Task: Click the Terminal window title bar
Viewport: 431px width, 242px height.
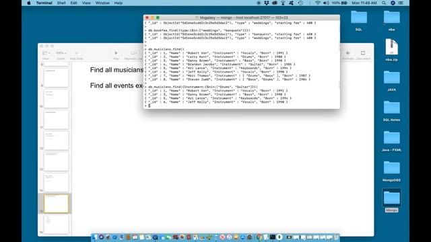Action: tap(241, 17)
